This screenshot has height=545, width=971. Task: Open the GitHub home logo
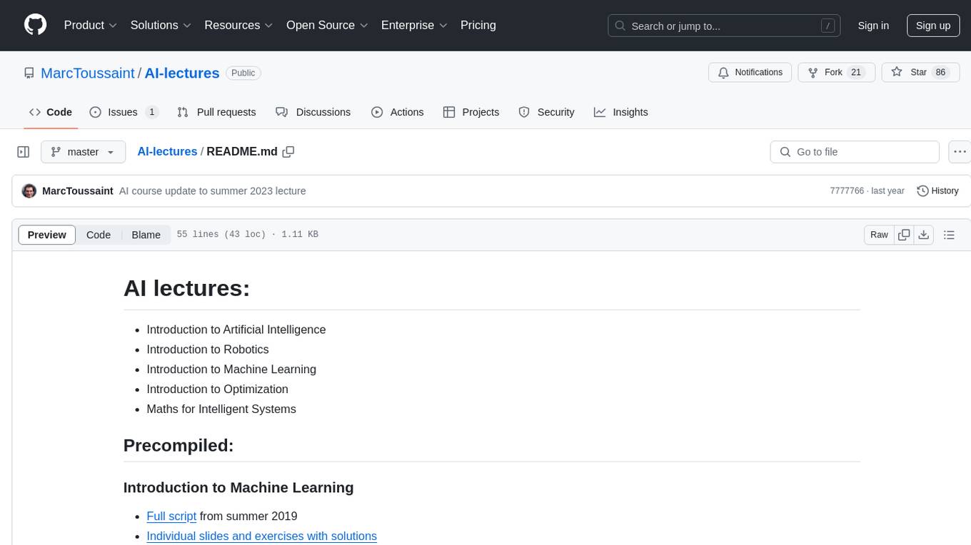click(35, 25)
